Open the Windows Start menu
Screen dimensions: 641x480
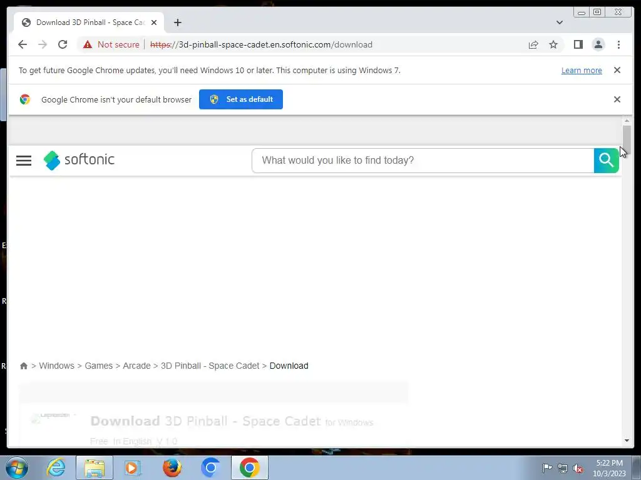coord(17,467)
